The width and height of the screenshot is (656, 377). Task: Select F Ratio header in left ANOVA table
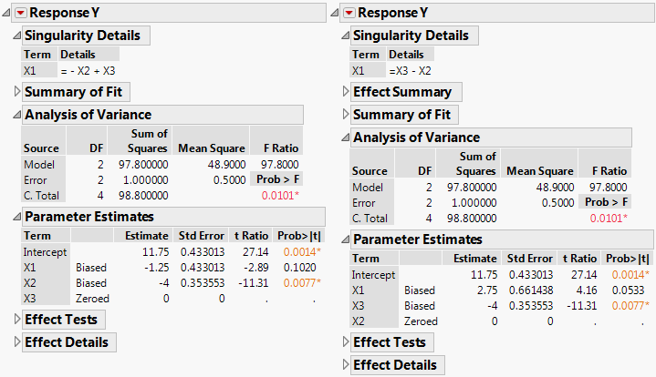[x=276, y=148]
